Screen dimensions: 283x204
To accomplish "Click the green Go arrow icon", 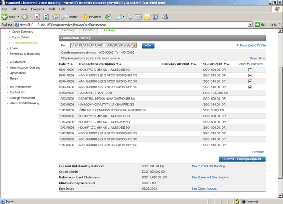I will [x=257, y=25].
